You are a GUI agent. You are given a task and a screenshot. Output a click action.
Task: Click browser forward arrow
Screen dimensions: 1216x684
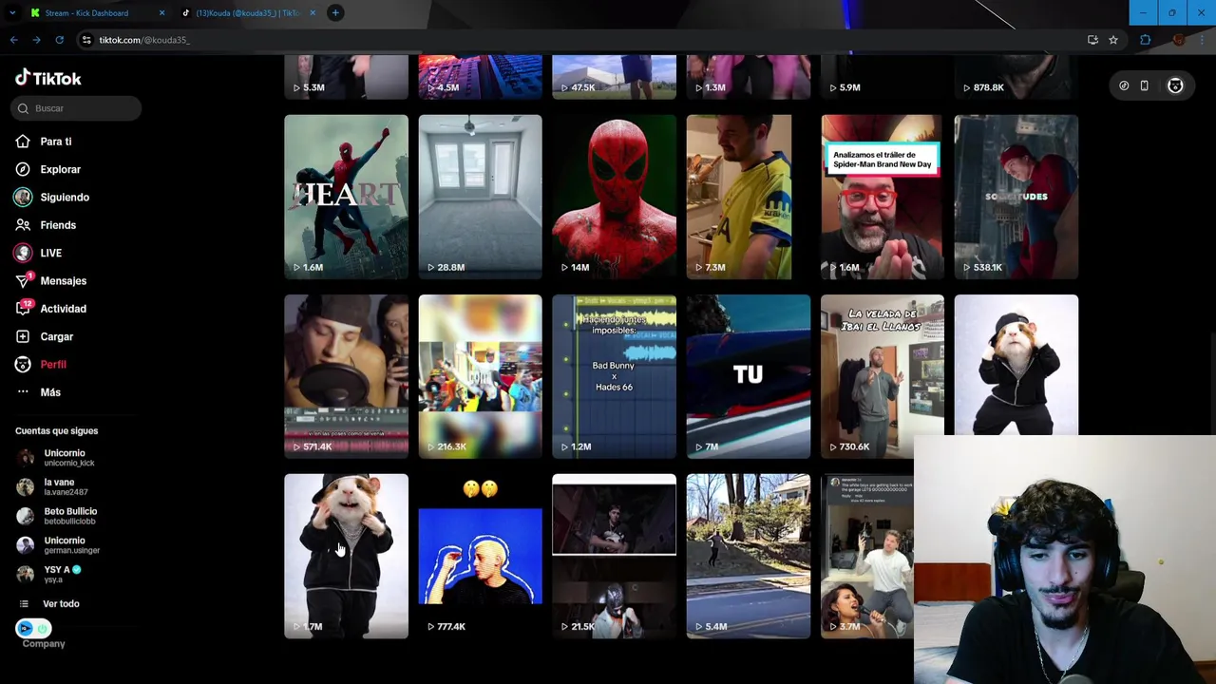pyautogui.click(x=36, y=40)
